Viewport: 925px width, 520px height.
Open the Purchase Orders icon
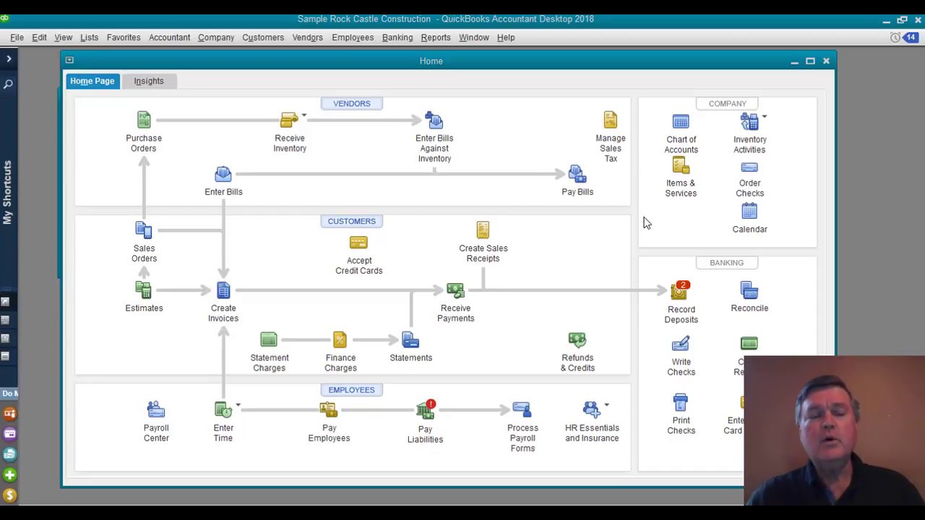coord(143,121)
